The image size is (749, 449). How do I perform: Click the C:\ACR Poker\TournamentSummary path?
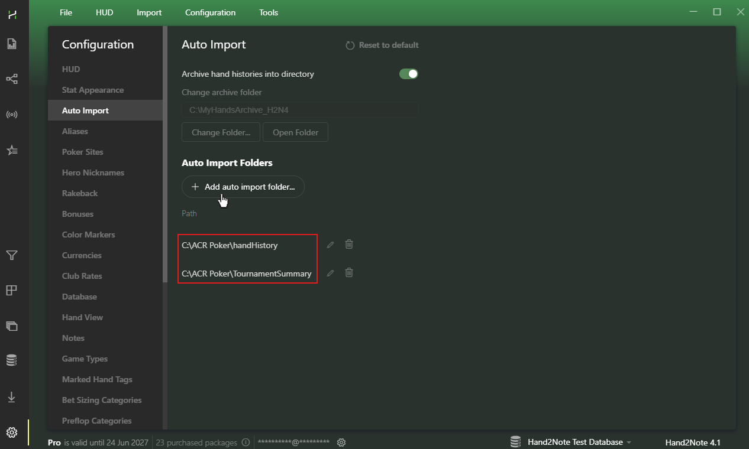[x=247, y=274]
